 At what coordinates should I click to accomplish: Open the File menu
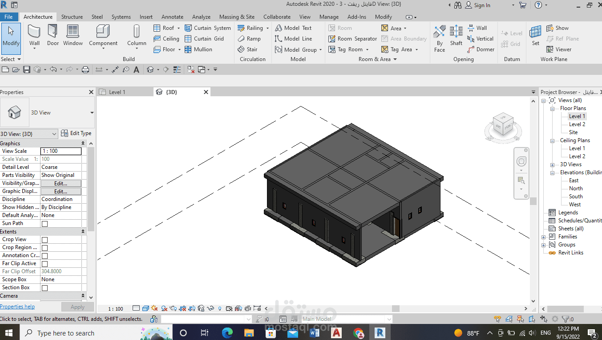click(x=8, y=17)
